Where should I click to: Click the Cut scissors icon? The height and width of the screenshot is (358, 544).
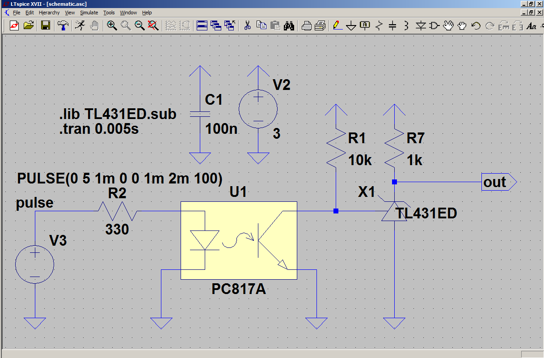click(247, 26)
